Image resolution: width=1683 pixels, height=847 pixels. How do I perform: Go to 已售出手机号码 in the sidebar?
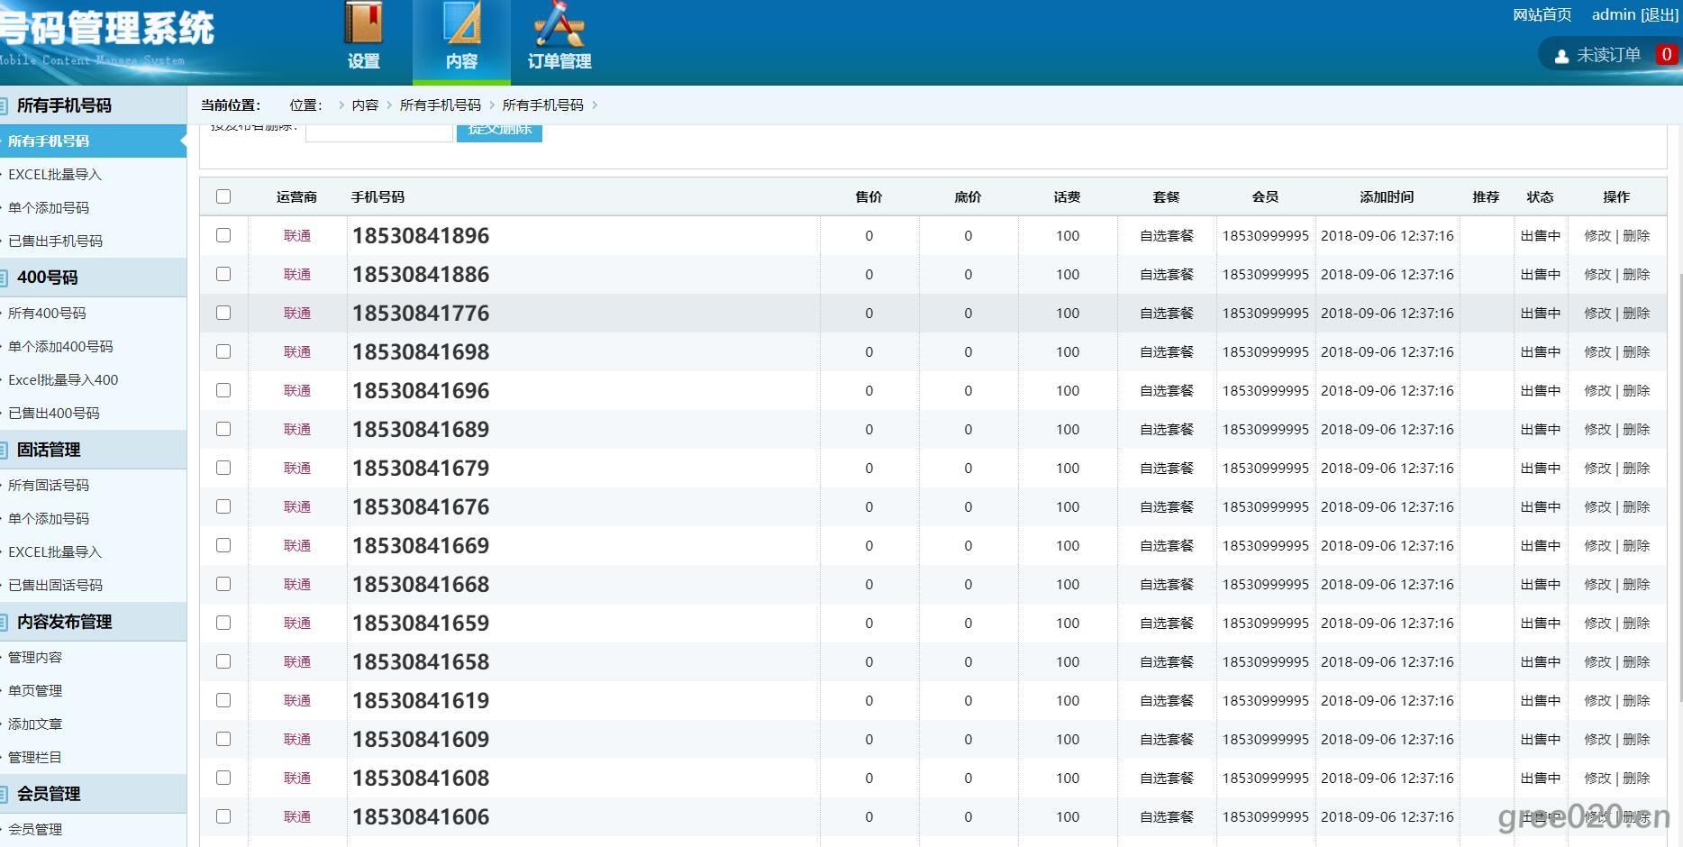pyautogui.click(x=55, y=241)
